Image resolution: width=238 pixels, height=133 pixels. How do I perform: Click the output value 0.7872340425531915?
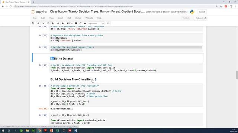pyautogui.click(x=61, y=109)
